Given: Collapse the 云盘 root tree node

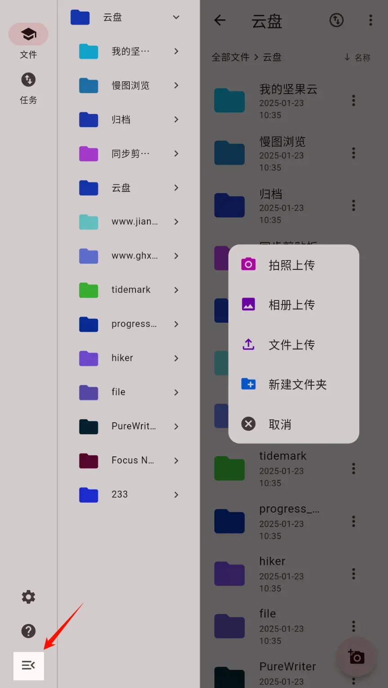Looking at the screenshot, I should (x=176, y=17).
